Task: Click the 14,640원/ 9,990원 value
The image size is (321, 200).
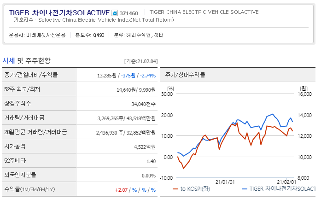Action: point(136,90)
